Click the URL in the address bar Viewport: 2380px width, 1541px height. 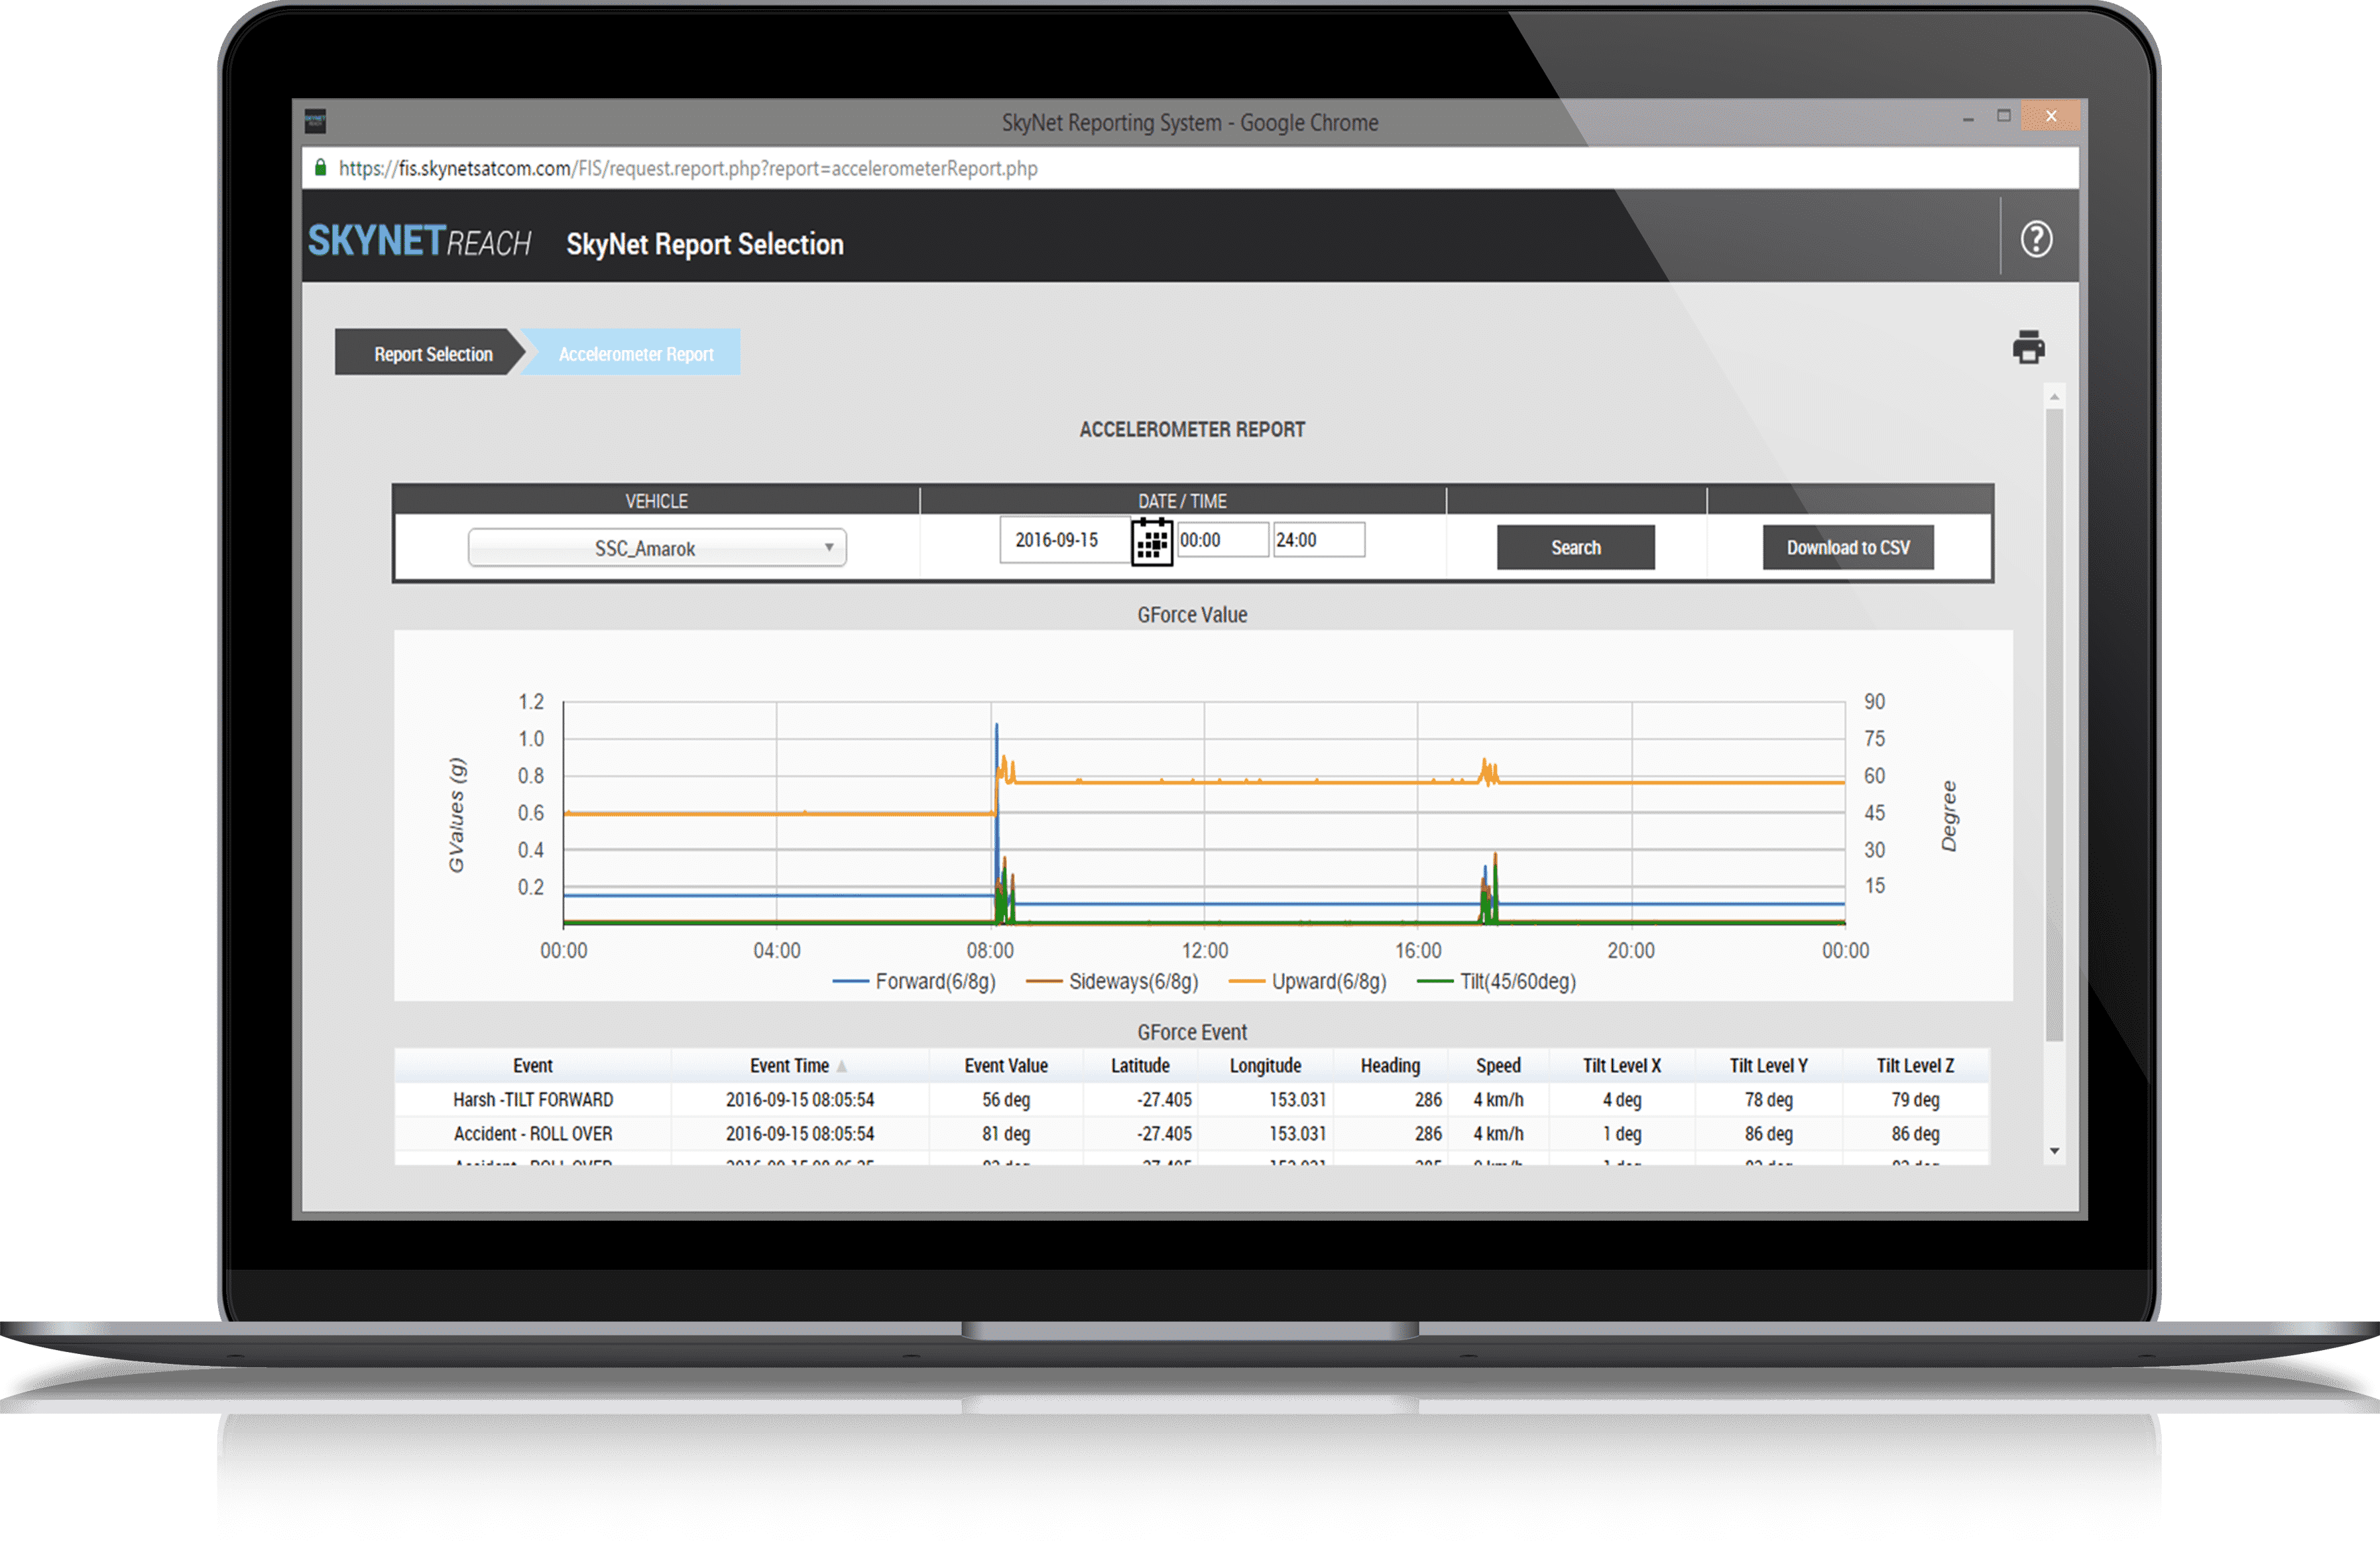[688, 168]
